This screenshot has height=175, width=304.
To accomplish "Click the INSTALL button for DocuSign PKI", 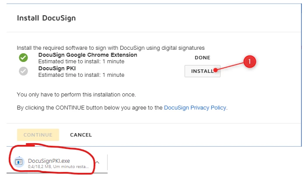I will [x=202, y=71].
